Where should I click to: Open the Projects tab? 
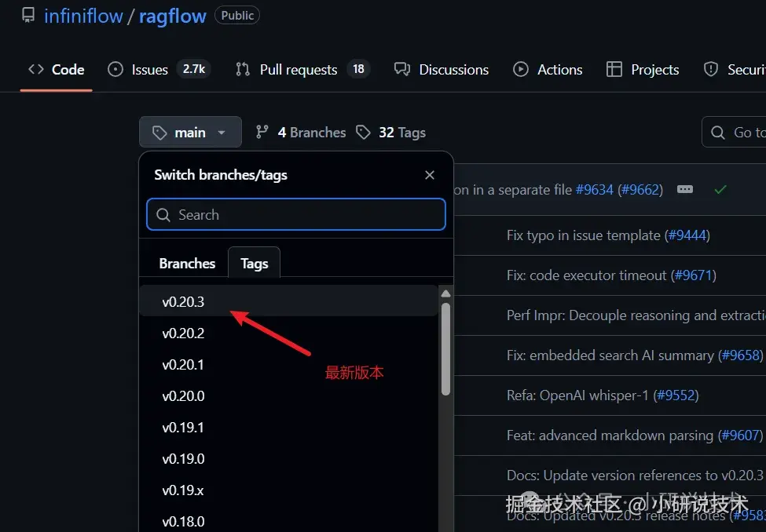(x=643, y=69)
